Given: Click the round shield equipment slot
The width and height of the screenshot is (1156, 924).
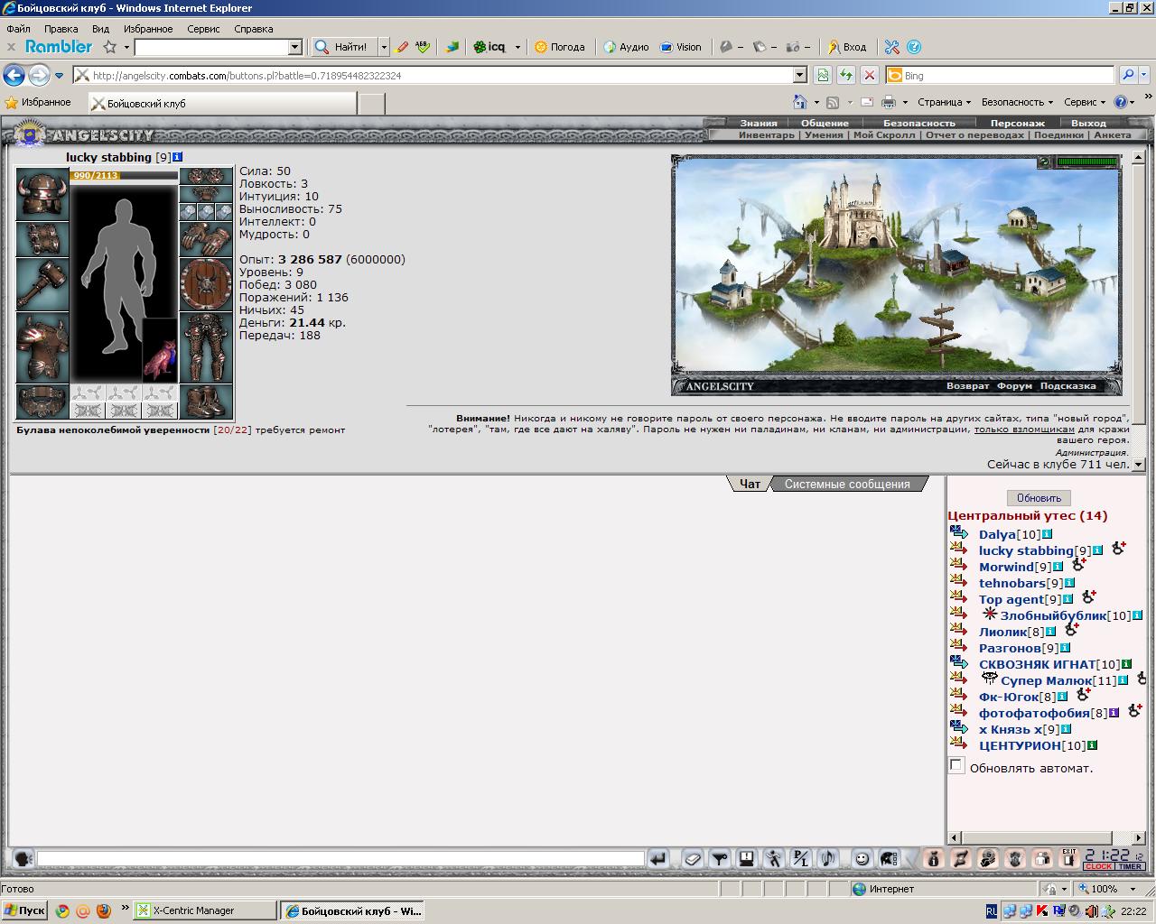Looking at the screenshot, I should 207,284.
